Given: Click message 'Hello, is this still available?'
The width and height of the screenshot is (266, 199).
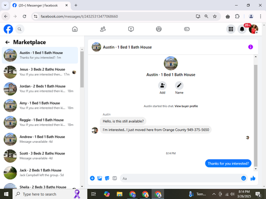Looking at the screenshot, I should (x=123, y=121).
